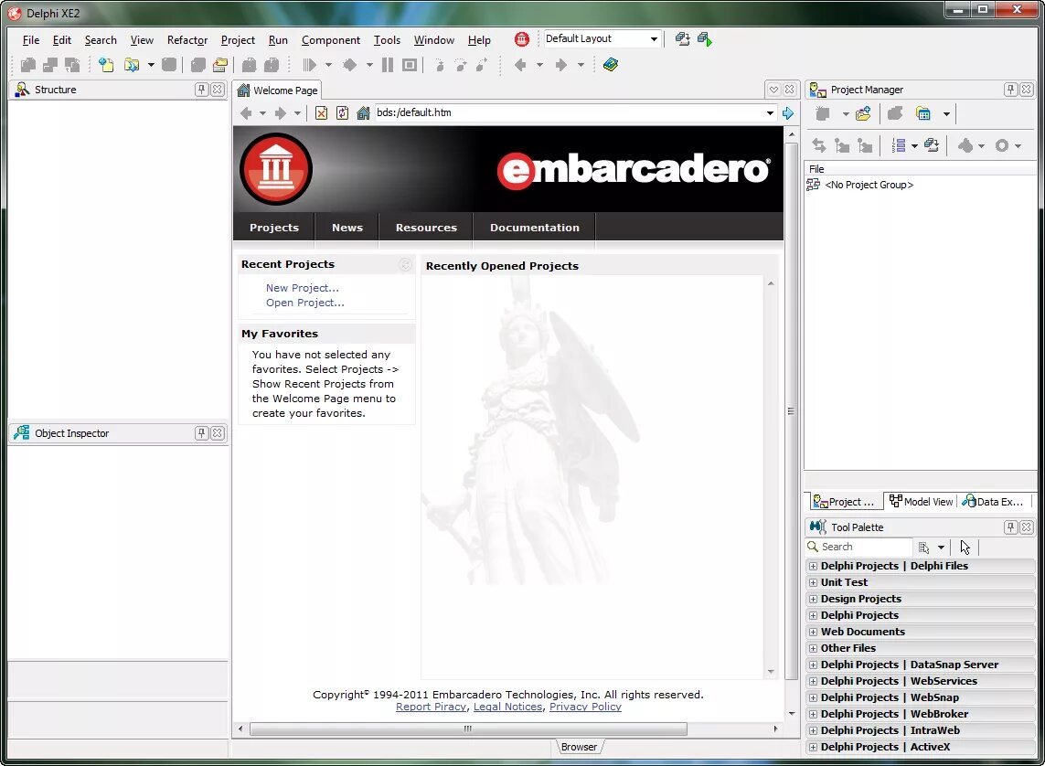Click the Program Reset stop icon

tap(410, 65)
